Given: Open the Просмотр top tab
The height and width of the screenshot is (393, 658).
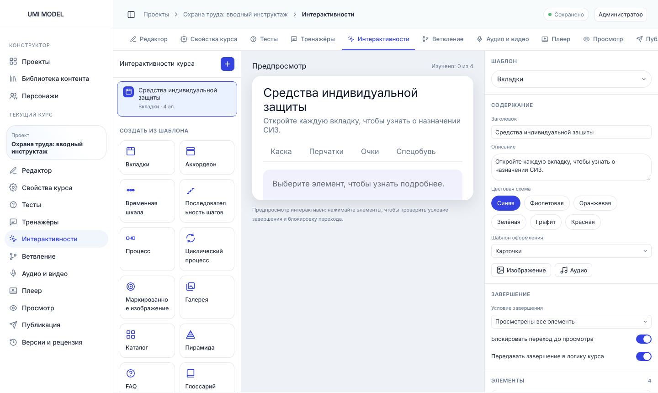Looking at the screenshot, I should [603, 39].
